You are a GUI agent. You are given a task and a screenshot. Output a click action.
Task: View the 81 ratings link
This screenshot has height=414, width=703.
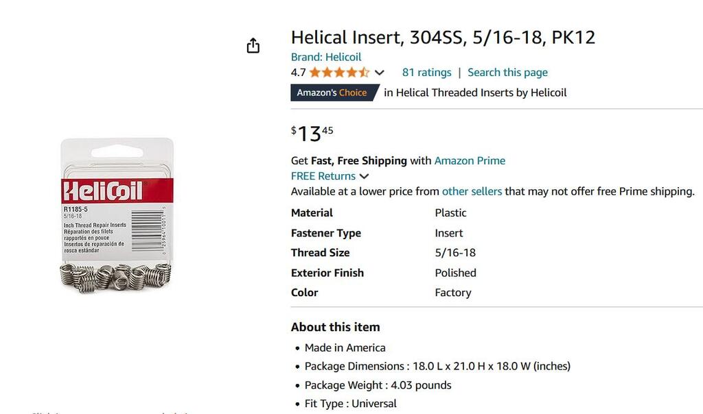pos(426,73)
